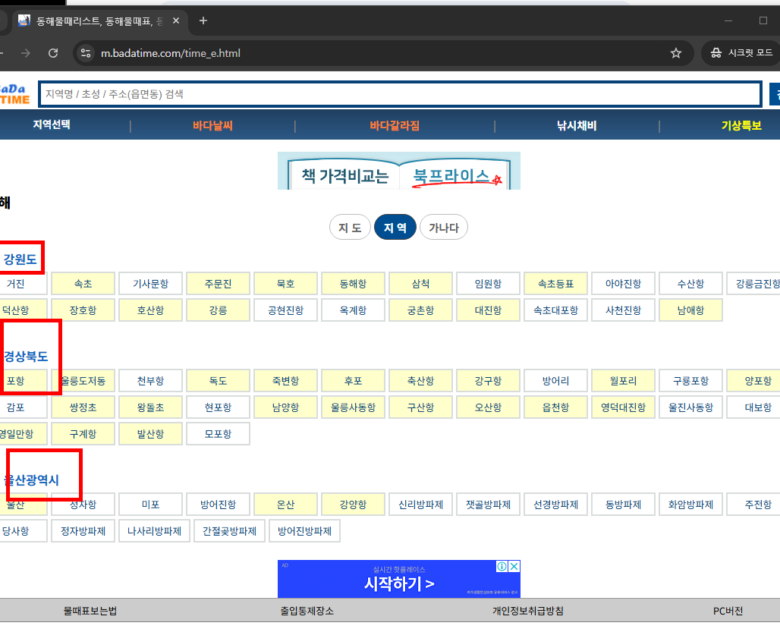
Task: Click the ad info (i) icon
Action: click(x=502, y=566)
